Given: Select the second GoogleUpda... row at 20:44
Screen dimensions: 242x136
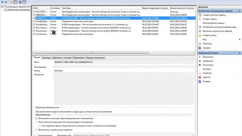Looking at the screenshot, I should coord(114,25).
